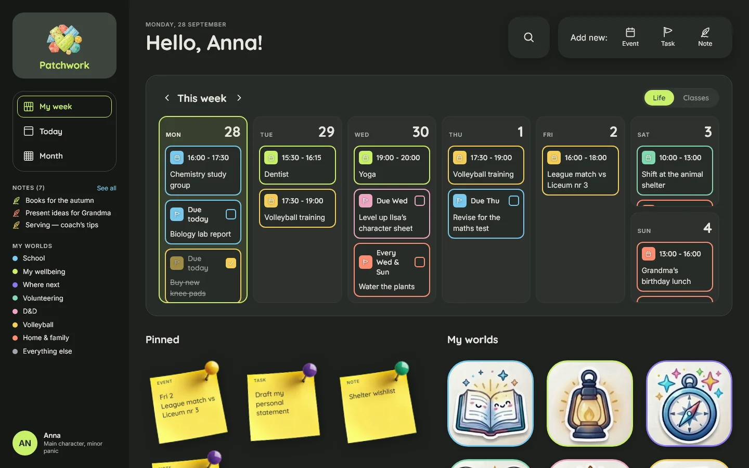Viewport: 749px width, 468px height.
Task: Open Grandma's birthday lunch event card
Action: [675, 267]
